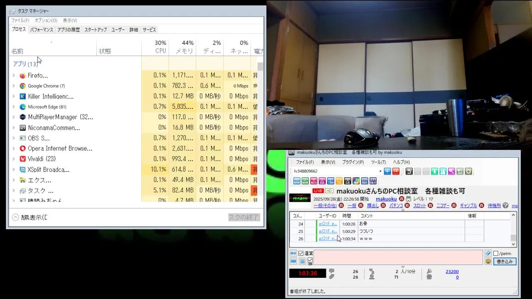Expand the Google Chrome (7) process row
This screenshot has height=299, width=532.
[x=14, y=86]
